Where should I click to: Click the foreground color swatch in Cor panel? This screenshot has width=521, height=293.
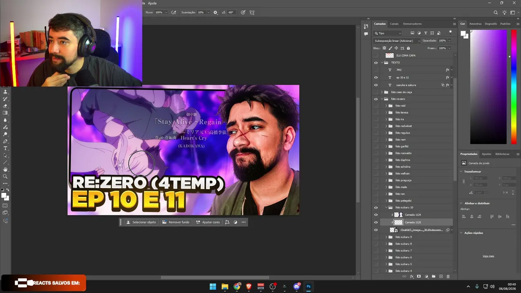463,33
